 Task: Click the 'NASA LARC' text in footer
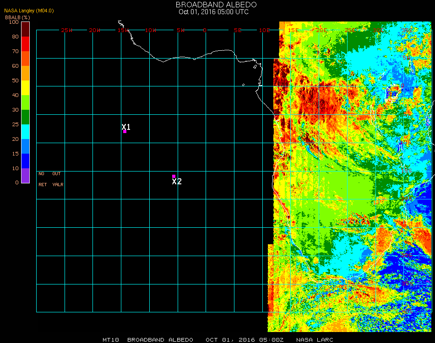click(x=314, y=340)
